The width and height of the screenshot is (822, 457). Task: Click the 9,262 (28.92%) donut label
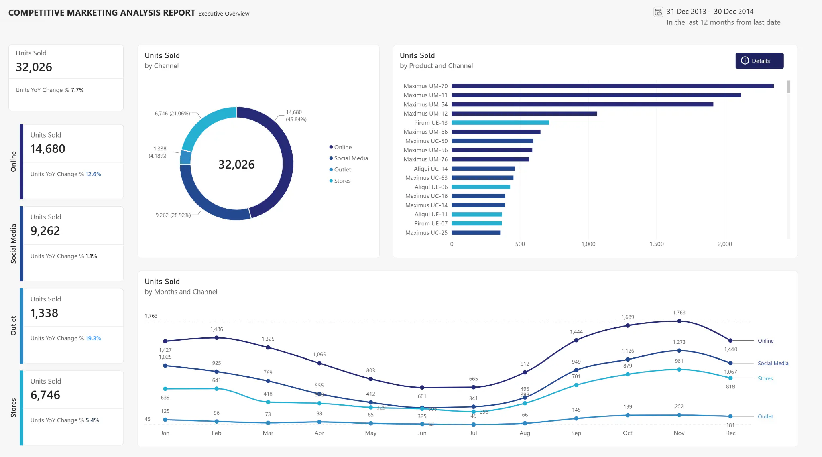[x=173, y=215]
